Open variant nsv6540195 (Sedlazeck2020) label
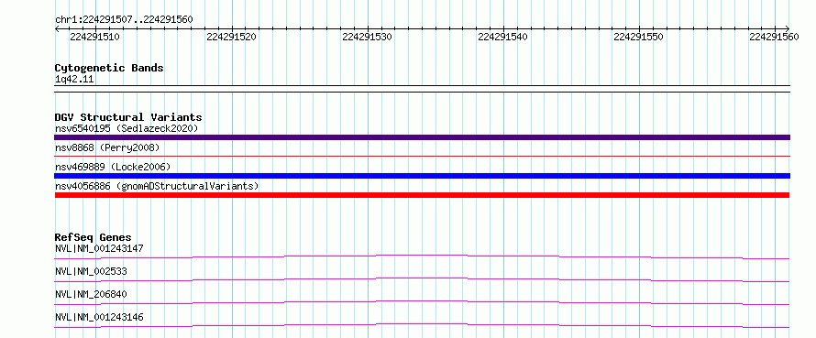816x338 pixels. click(x=127, y=128)
